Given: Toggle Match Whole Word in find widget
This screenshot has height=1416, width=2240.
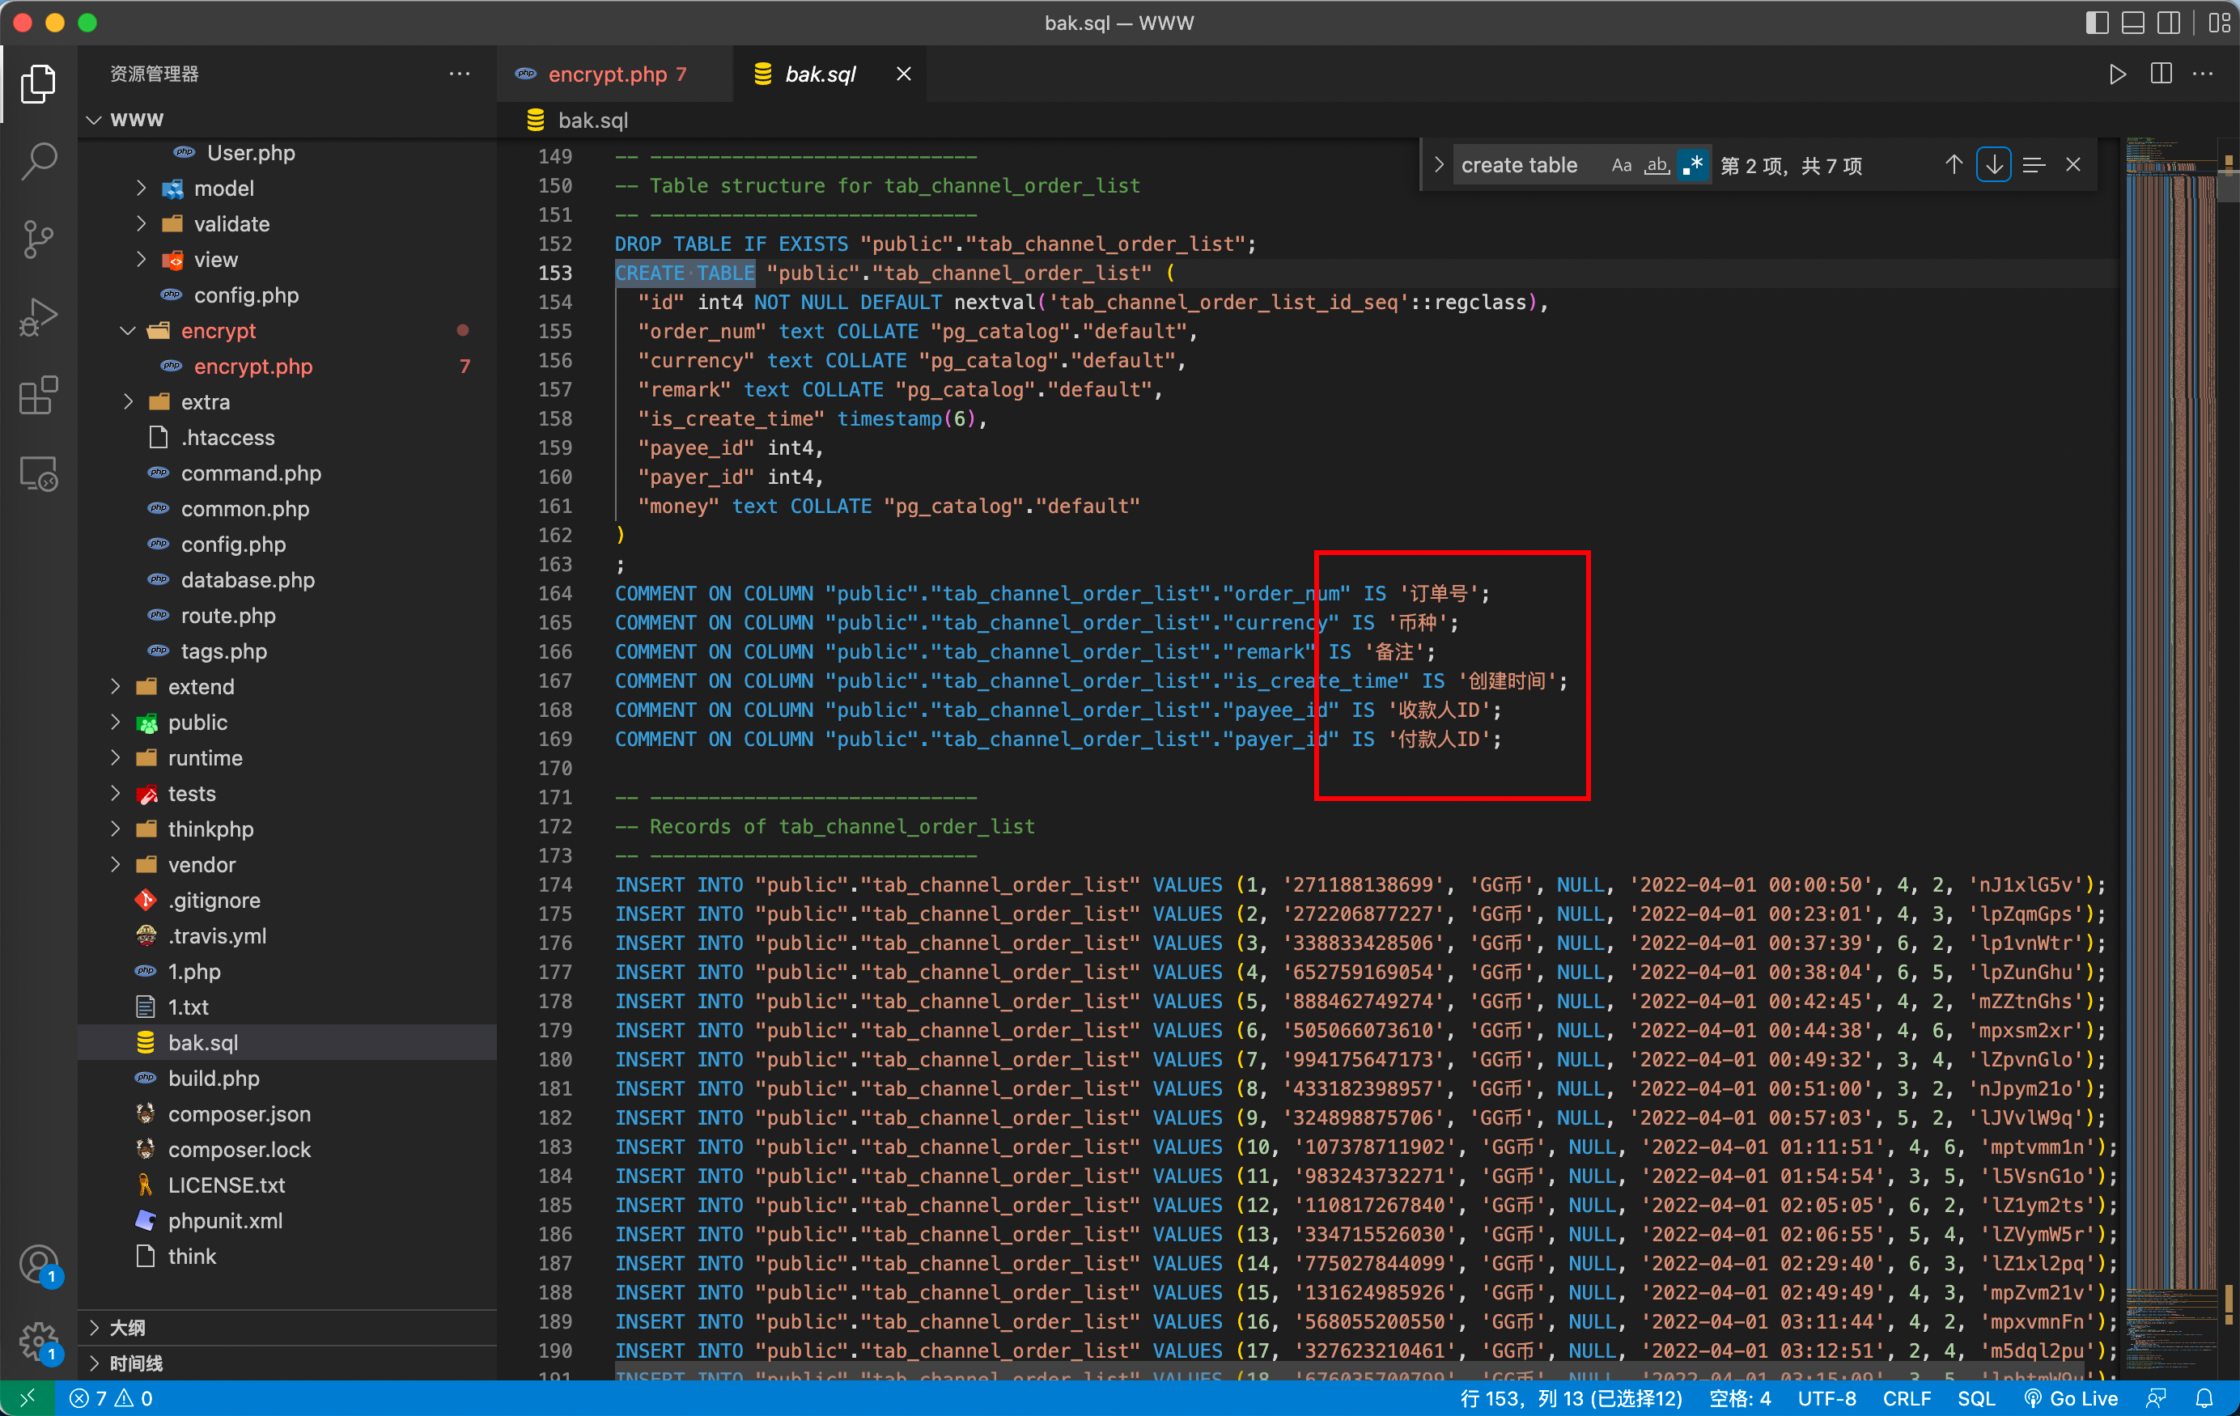Looking at the screenshot, I should (x=1657, y=166).
